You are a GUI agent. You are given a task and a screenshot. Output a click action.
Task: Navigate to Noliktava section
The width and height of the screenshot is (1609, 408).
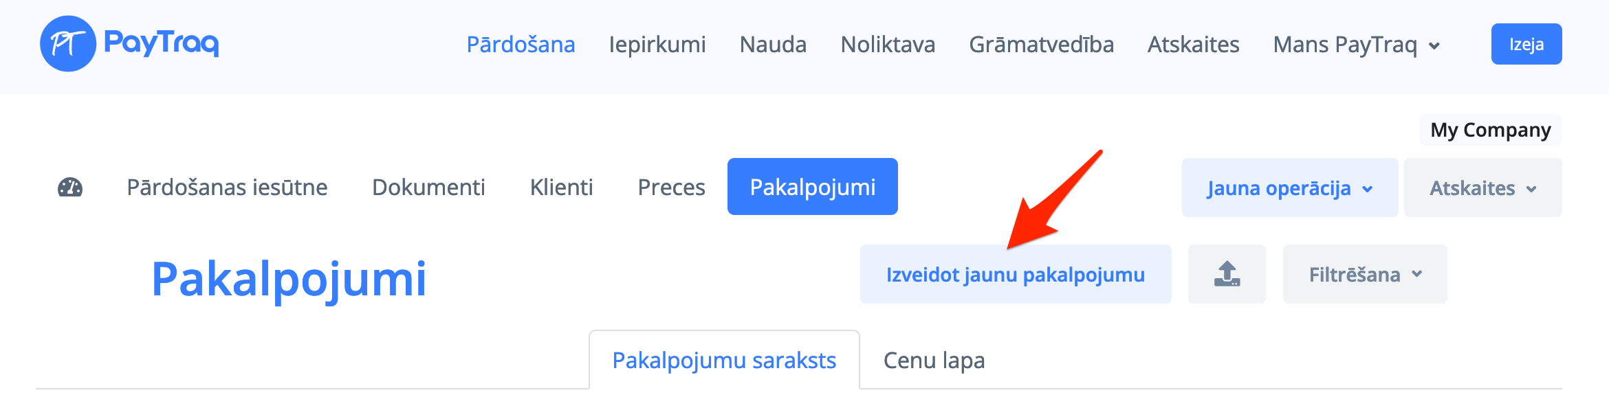pos(888,45)
